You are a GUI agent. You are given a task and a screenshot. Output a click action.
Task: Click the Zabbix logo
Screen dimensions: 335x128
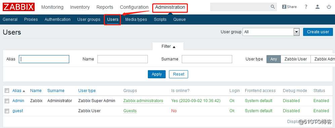point(18,7)
